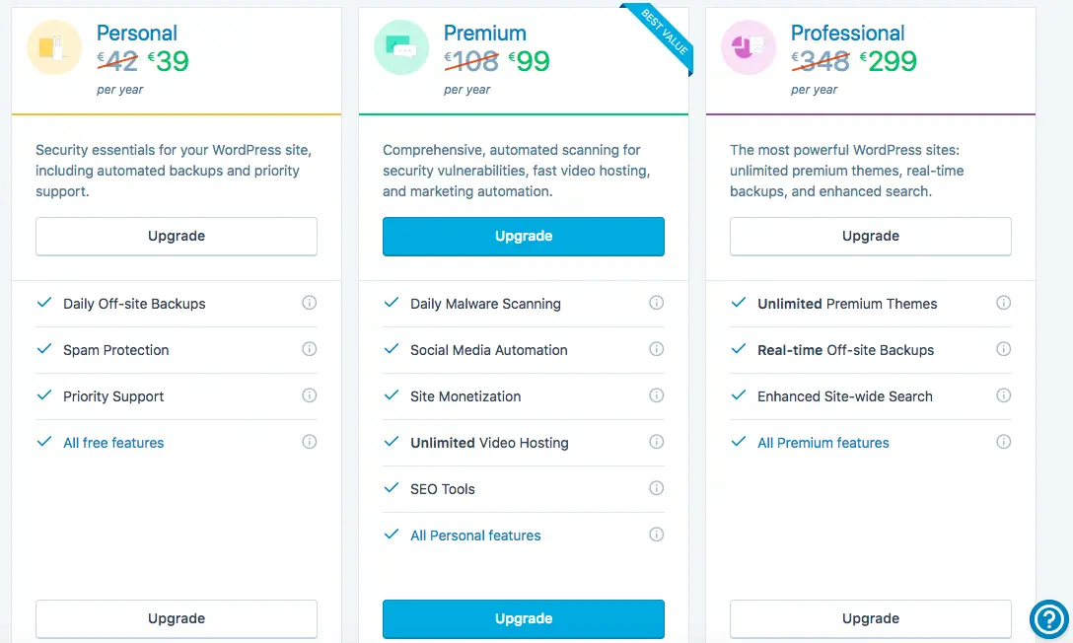Click the Personal plan yellow icon
Viewport: 1073px width, 643px height.
pyautogui.click(x=54, y=47)
